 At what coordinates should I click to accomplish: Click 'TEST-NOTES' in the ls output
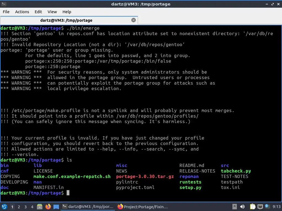click(235, 177)
